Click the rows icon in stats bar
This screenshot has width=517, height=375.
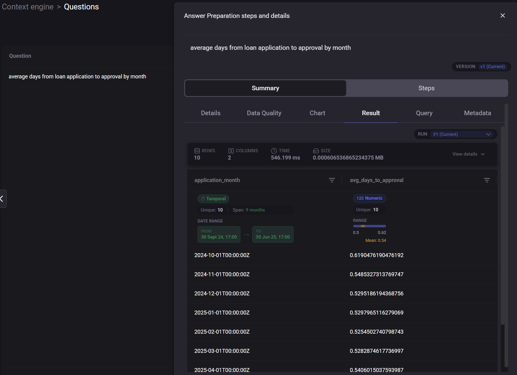[x=197, y=151]
